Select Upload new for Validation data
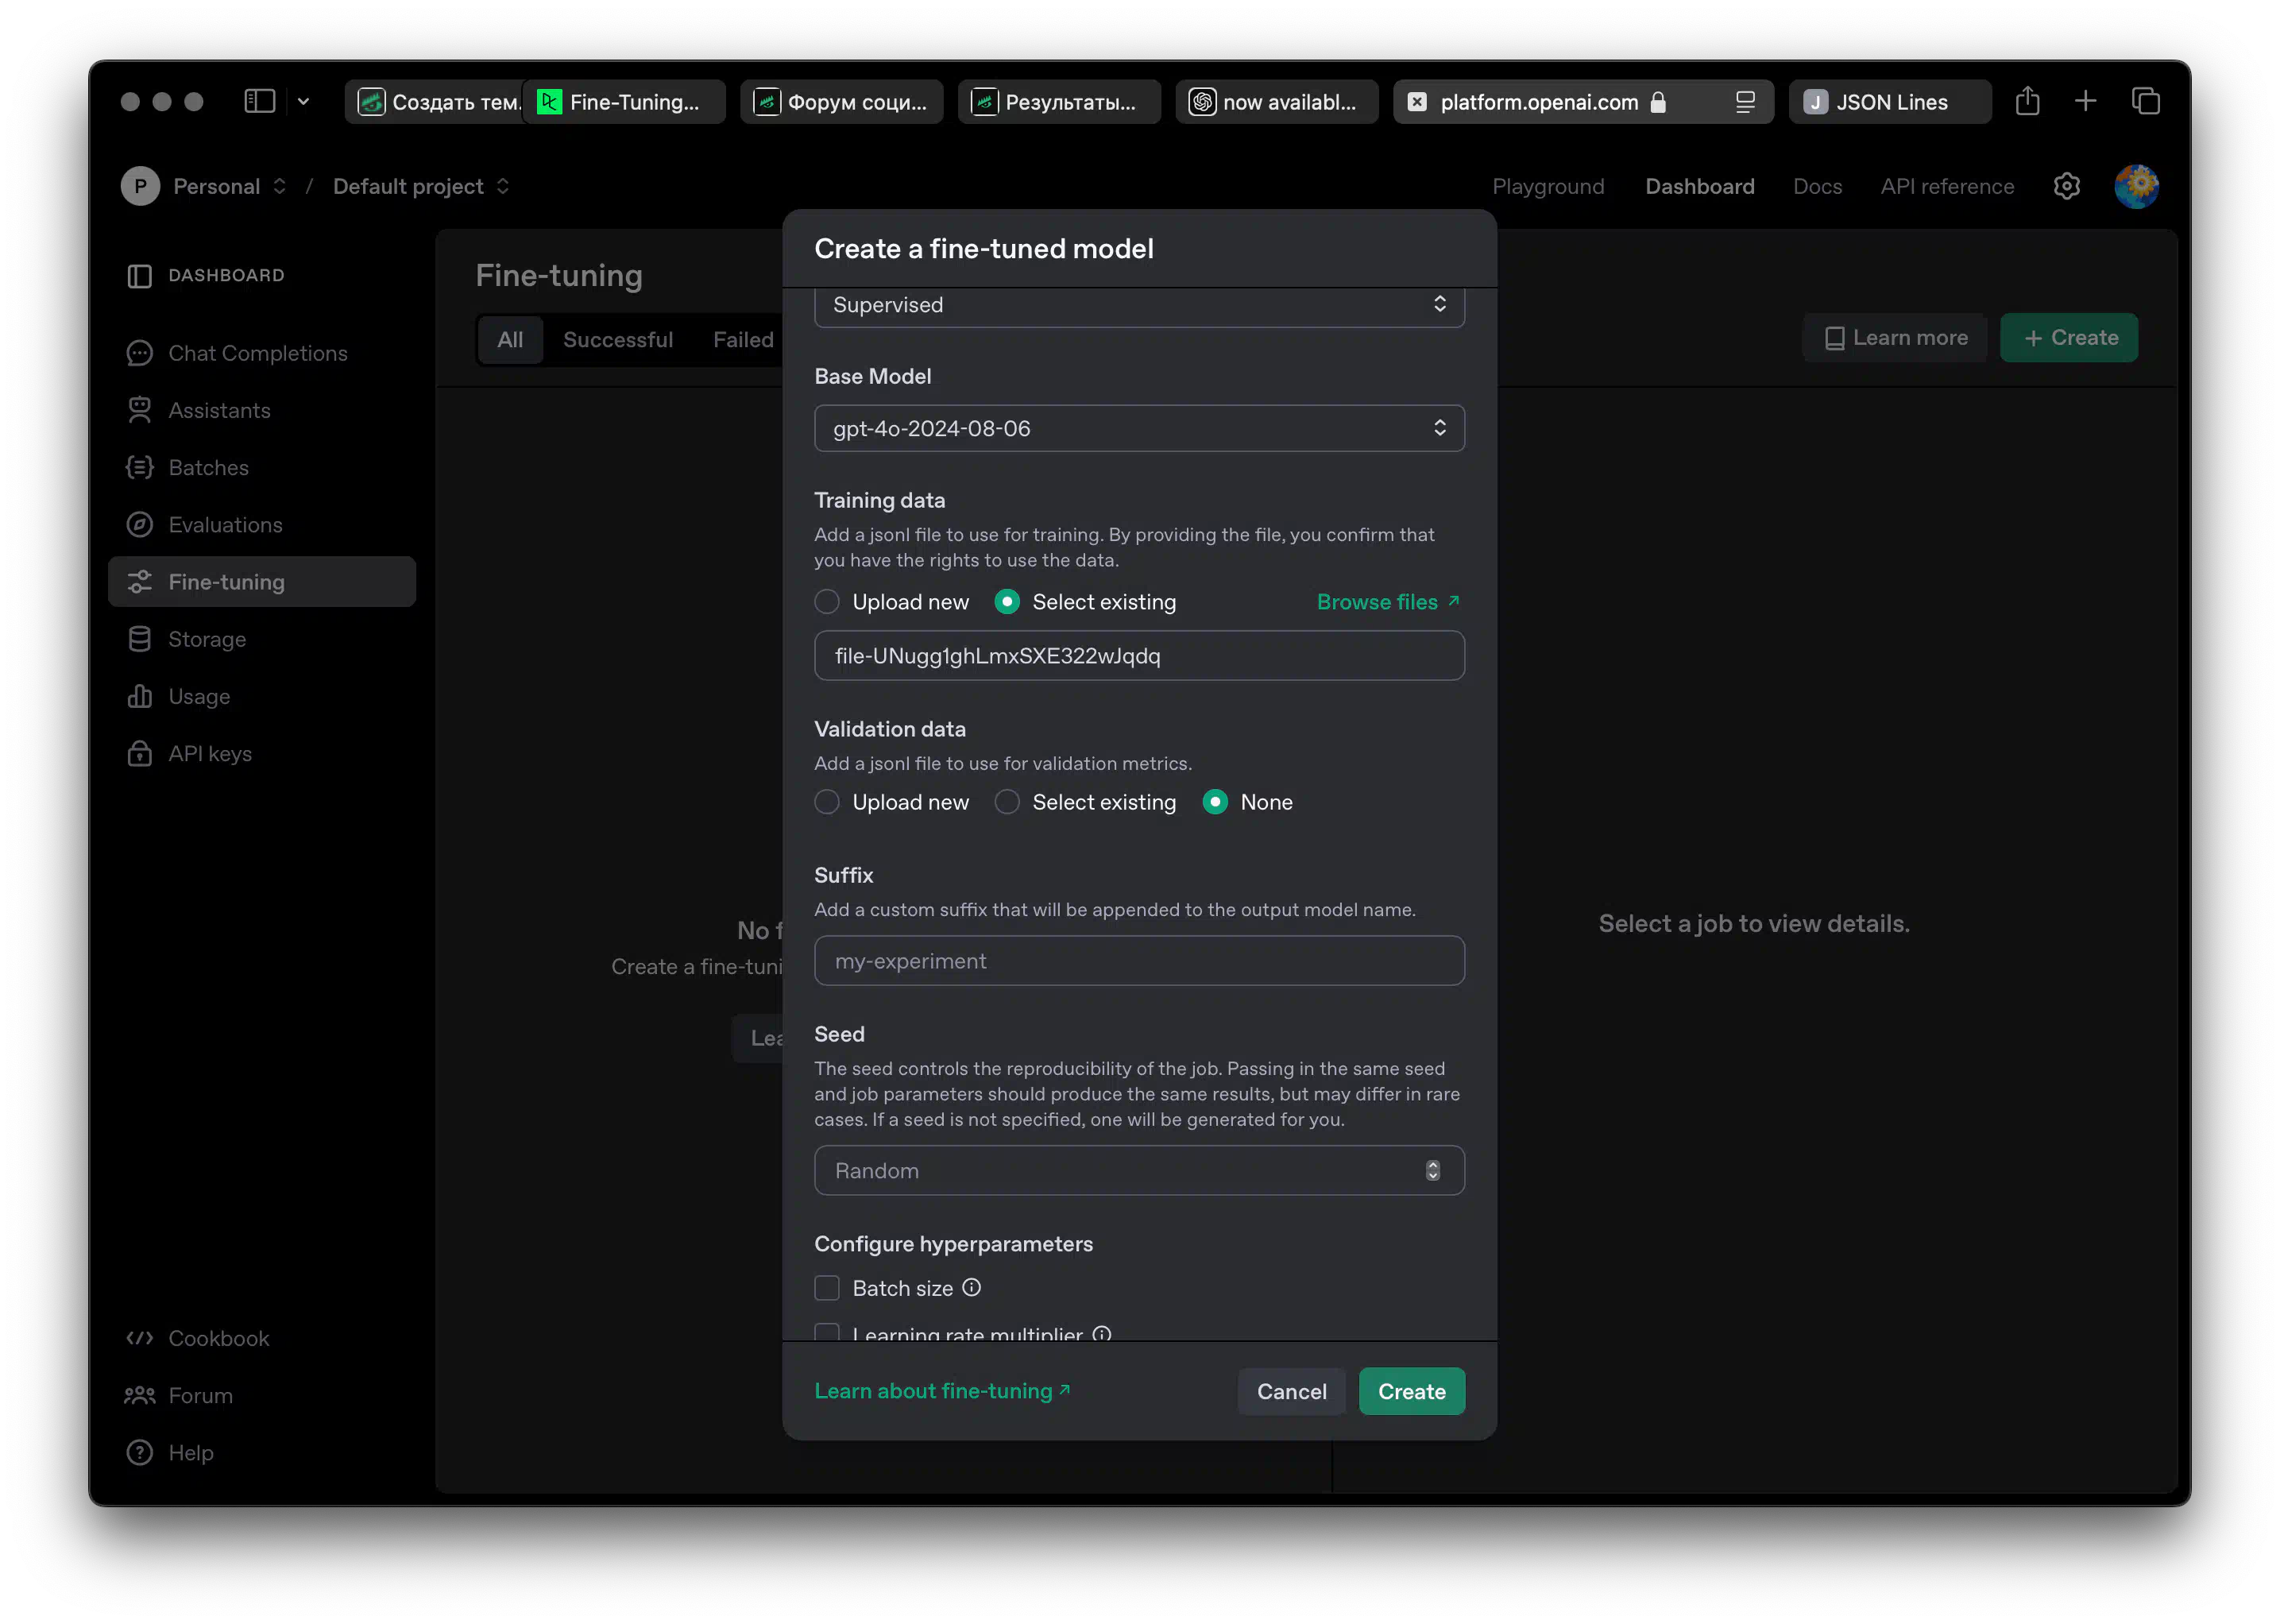This screenshot has height=1624, width=2280. 826,802
